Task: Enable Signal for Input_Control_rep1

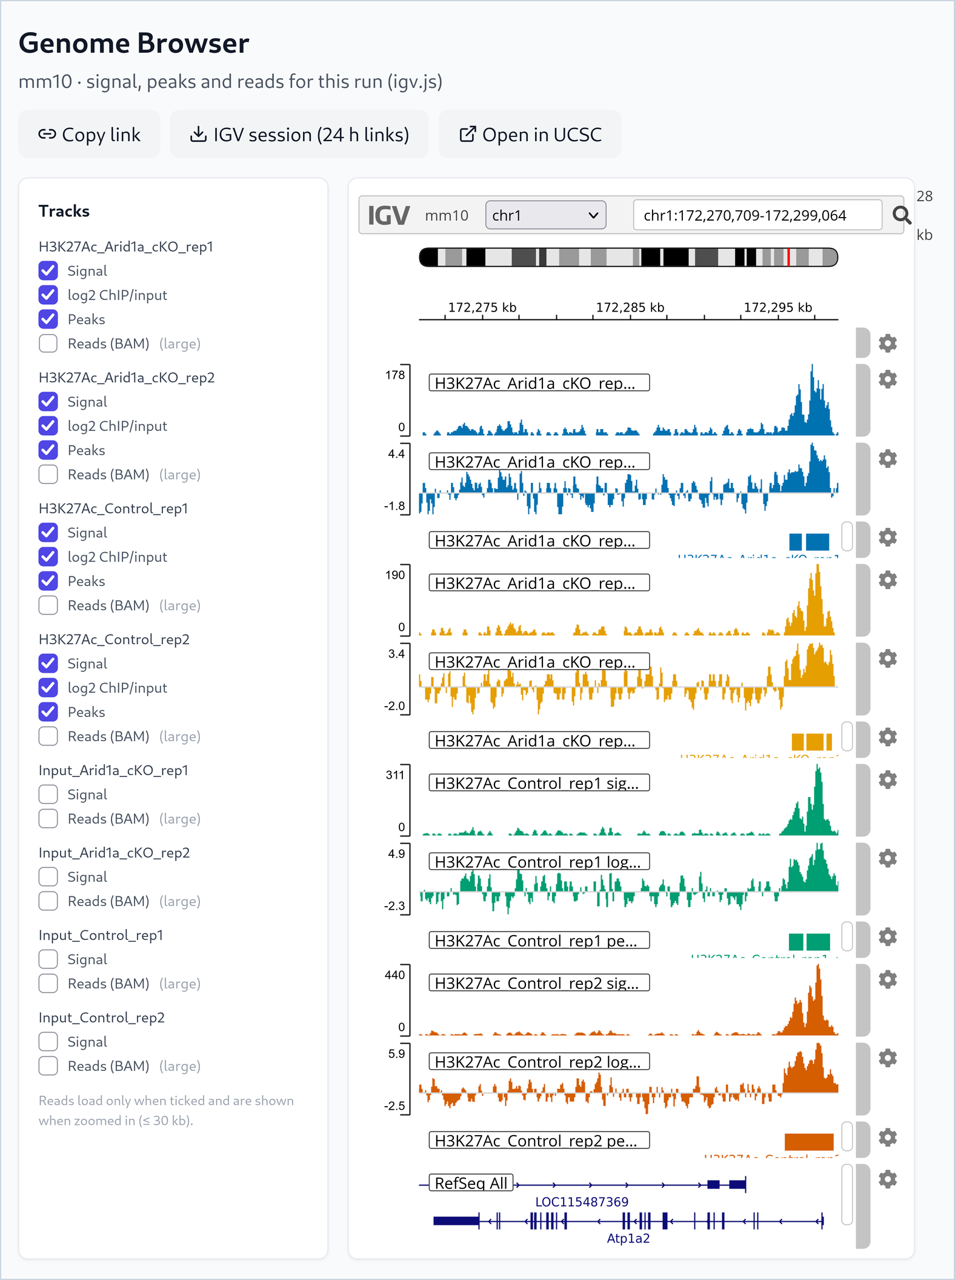Action: [48, 959]
